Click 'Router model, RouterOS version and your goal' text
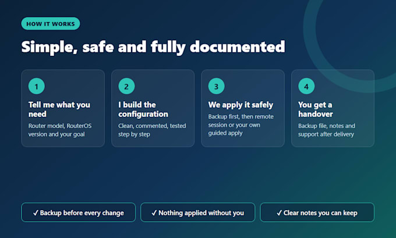Viewport: 396px width, 238px height. click(x=60, y=130)
